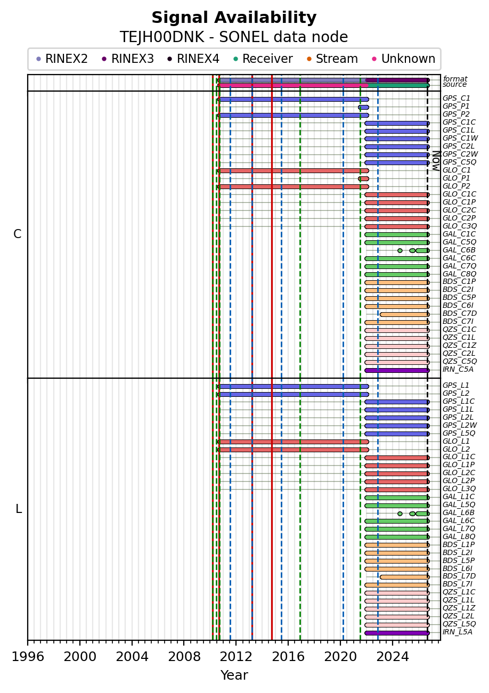Click the GAL_C6B row label
The width and height of the screenshot is (489, 693).
pos(459,250)
